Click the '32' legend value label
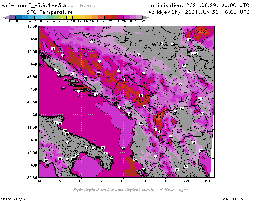The width and height of the screenshot is (261, 201). point(143,21)
